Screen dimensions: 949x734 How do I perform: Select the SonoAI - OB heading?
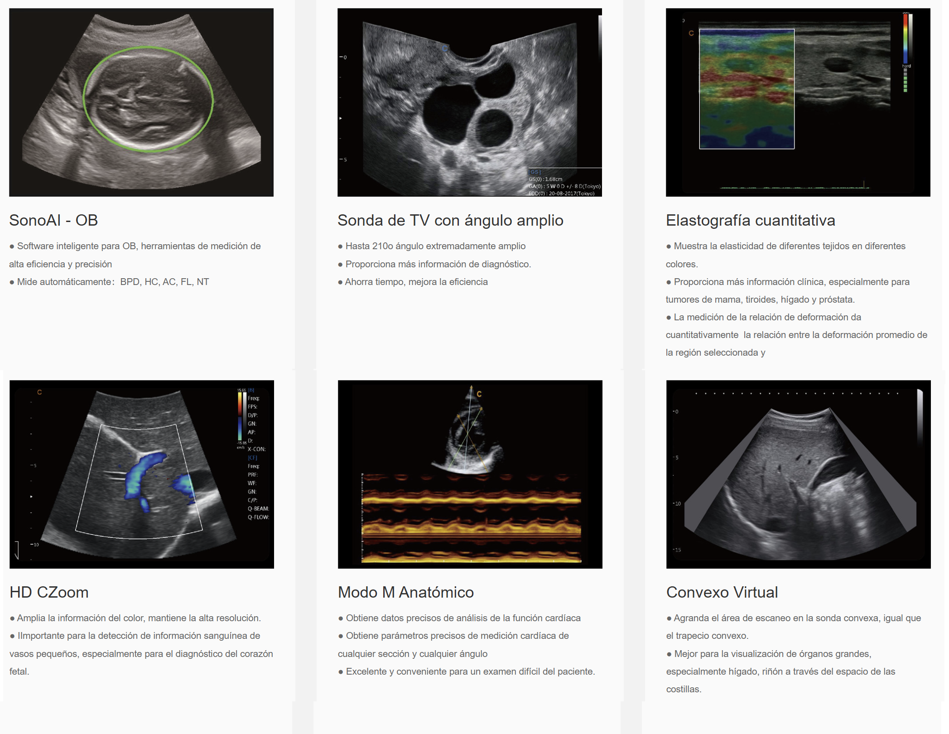click(x=53, y=220)
